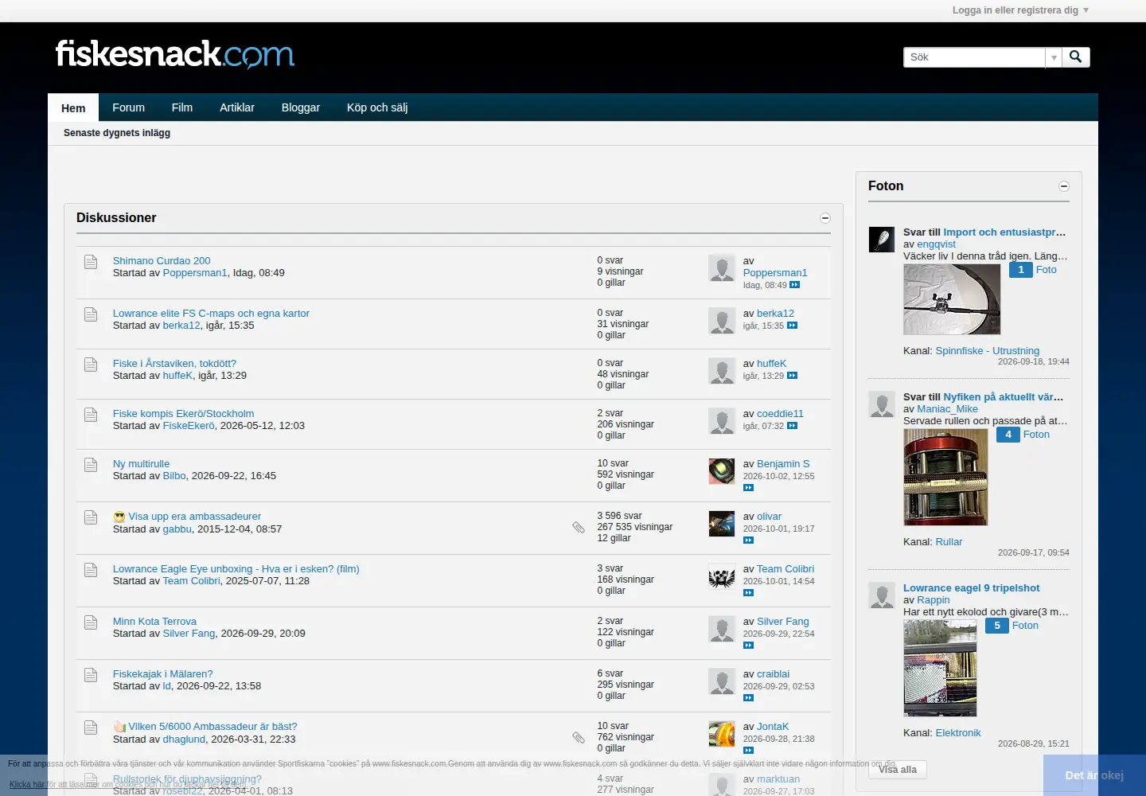Open Team Colibri's avatar image
The height and width of the screenshot is (796, 1146).
pyautogui.click(x=722, y=576)
